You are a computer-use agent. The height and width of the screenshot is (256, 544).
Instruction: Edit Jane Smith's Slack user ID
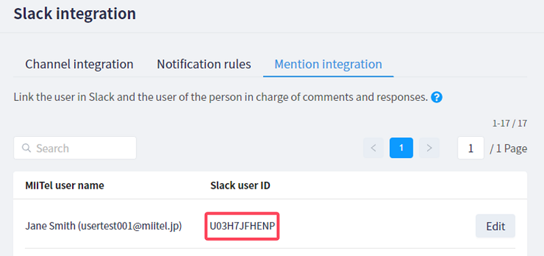click(x=496, y=226)
